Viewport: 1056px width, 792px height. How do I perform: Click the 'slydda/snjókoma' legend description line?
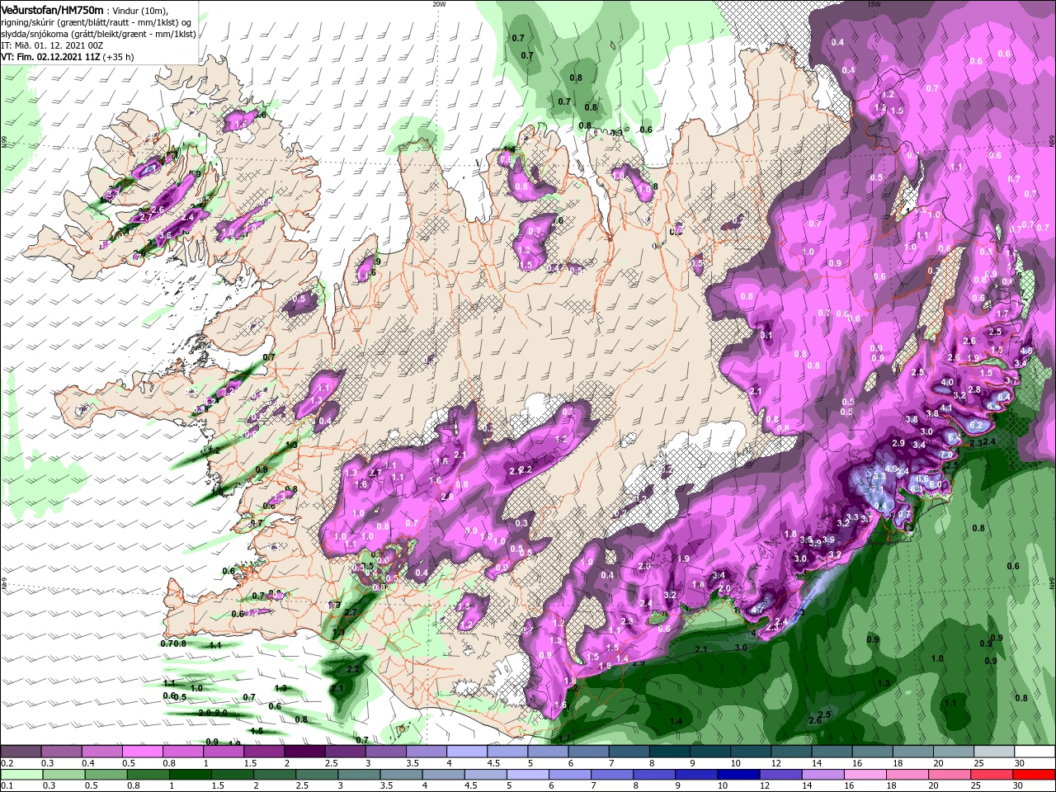click(x=98, y=34)
